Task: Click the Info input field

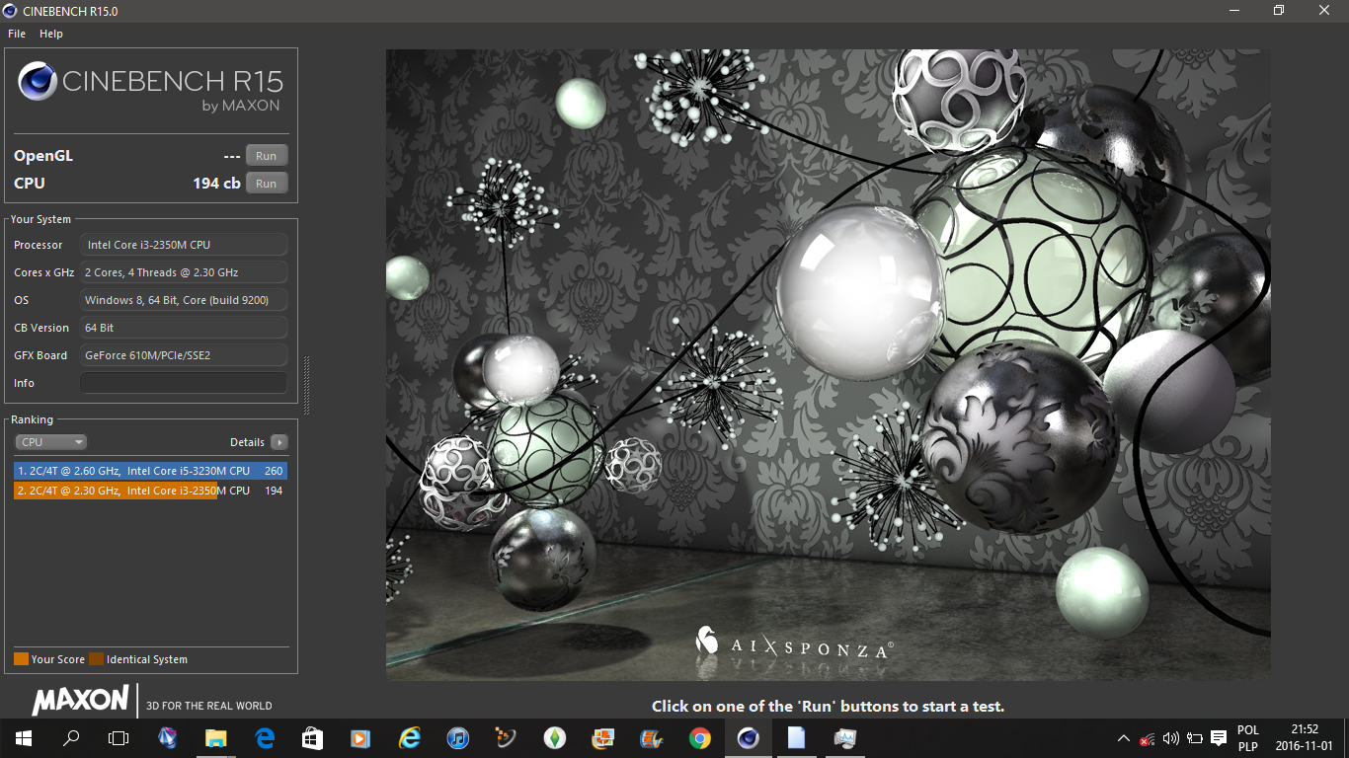Action: (184, 383)
